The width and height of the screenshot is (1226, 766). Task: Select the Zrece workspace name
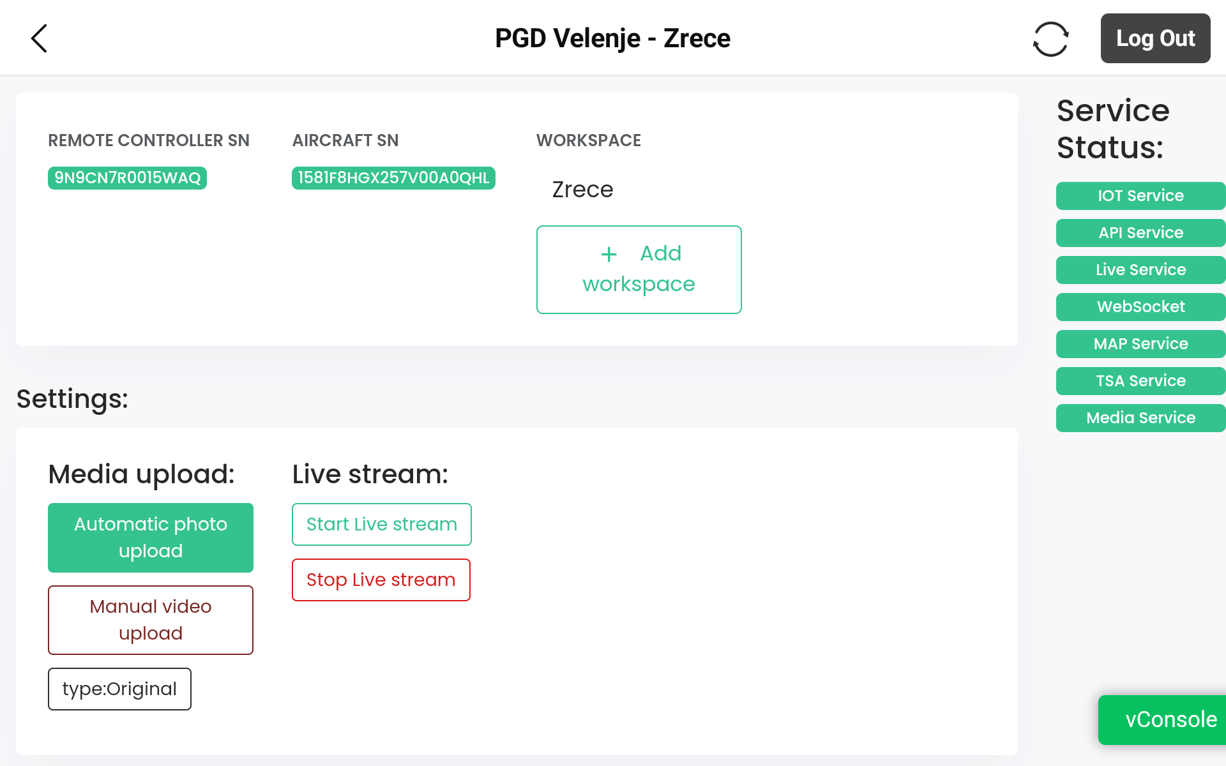[582, 190]
